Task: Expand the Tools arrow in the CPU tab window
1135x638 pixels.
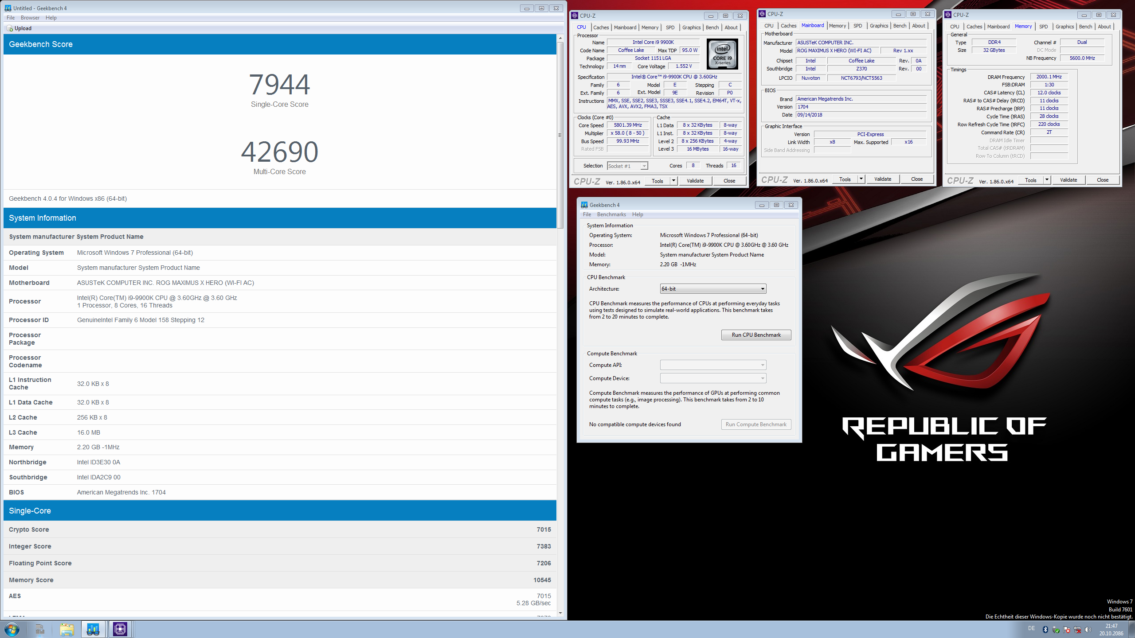Action: (673, 181)
